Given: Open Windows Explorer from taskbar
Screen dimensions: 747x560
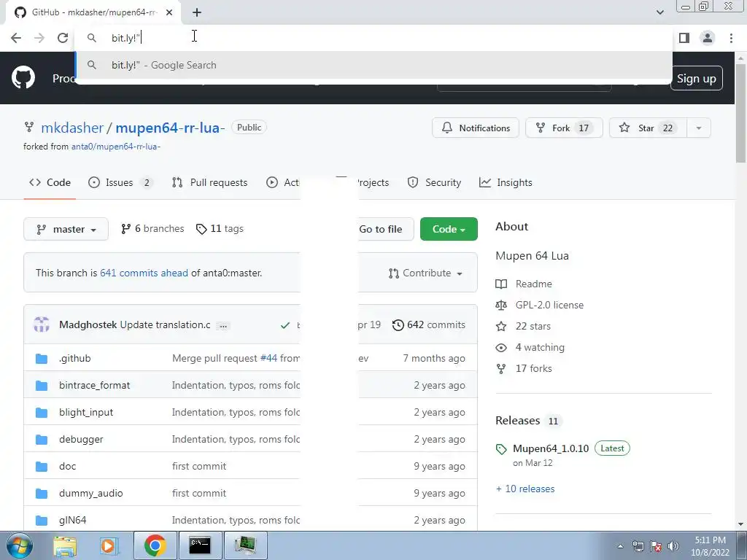Looking at the screenshot, I should 65,545.
